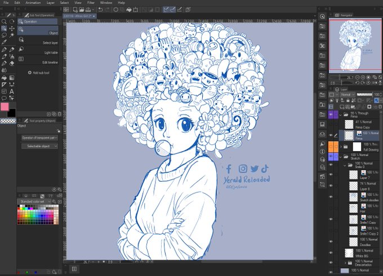Select the Firma Copy layer
Screen dimensions: 383x276
pyautogui.click(x=360, y=124)
